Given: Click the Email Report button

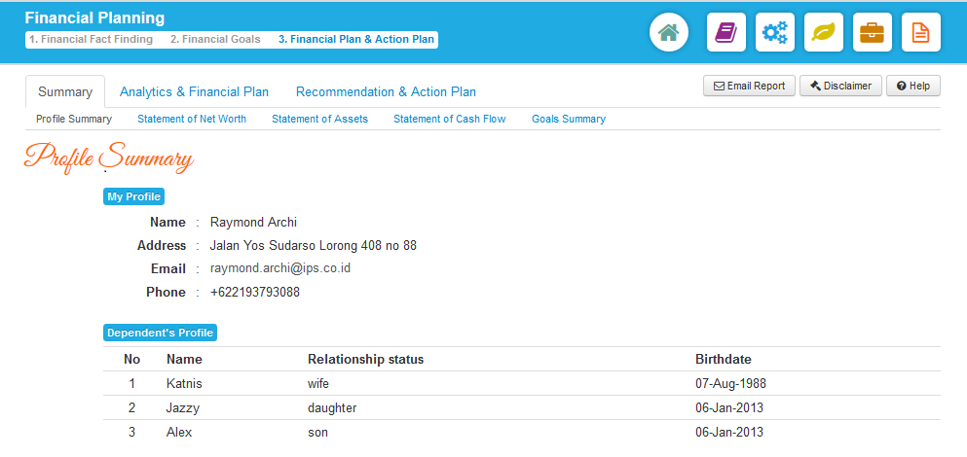Looking at the screenshot, I should pos(749,86).
